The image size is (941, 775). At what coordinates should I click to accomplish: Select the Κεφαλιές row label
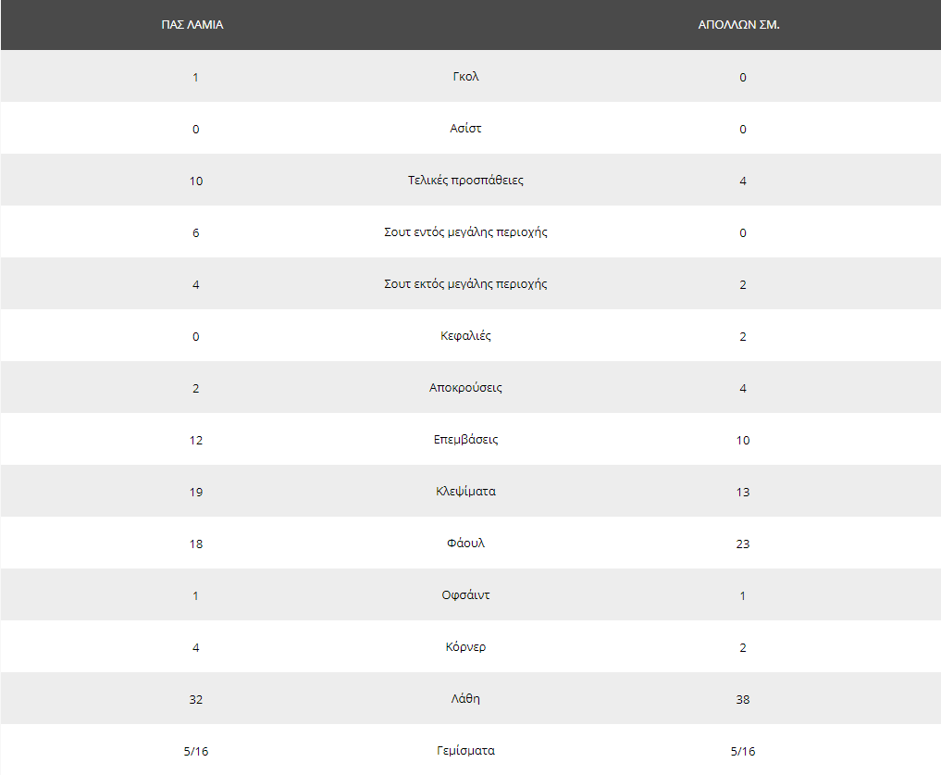(x=465, y=336)
